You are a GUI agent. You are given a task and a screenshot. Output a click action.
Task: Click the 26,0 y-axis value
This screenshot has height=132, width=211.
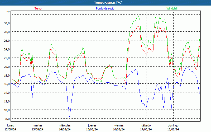click(x=7, y=41)
